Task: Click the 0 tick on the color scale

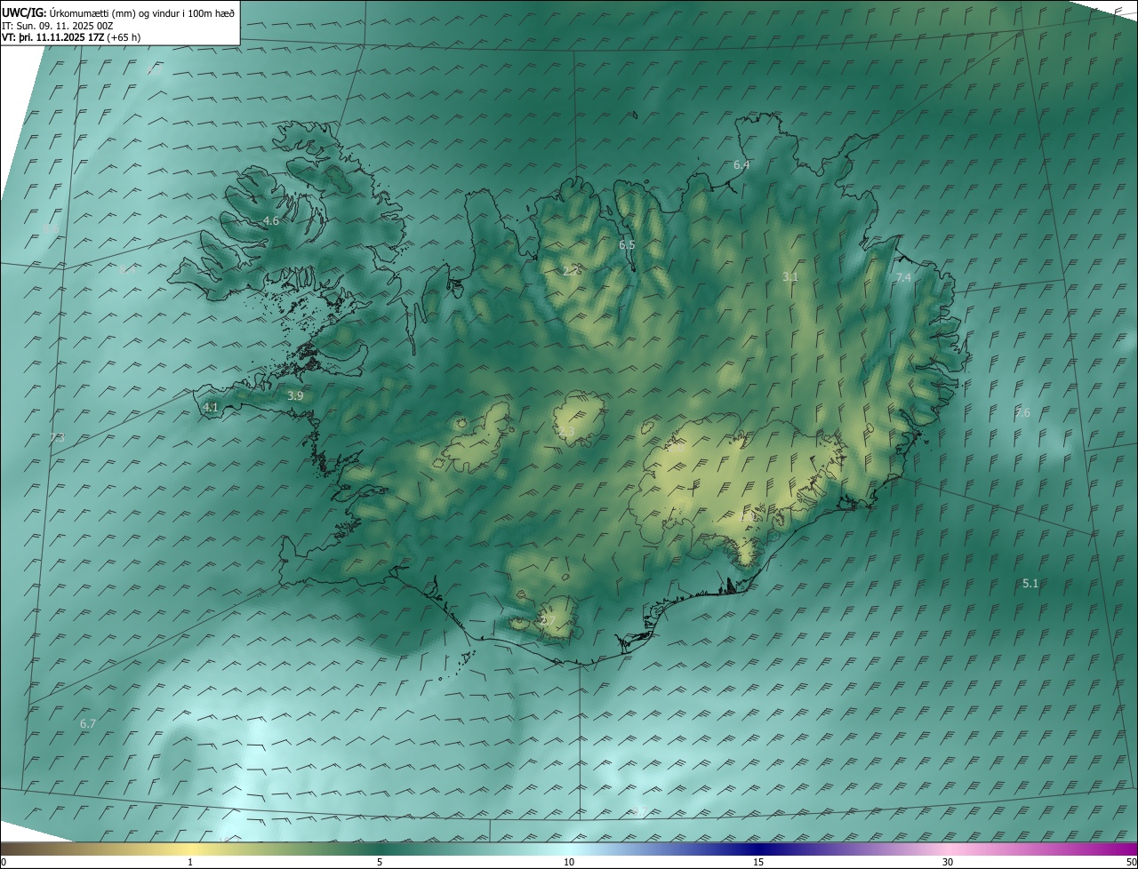Action: (4, 862)
